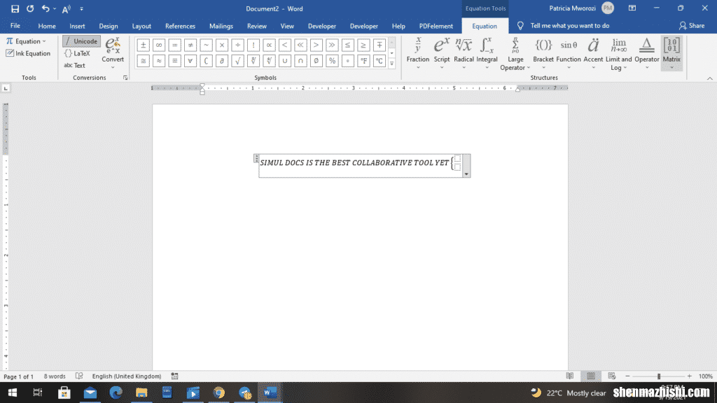Screen dimensions: 717x403
Task: Insert the plus-minus symbol
Action: click(143, 45)
